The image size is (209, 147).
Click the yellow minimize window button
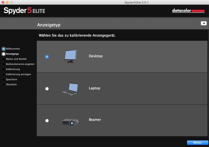pyautogui.click(x=7, y=2)
